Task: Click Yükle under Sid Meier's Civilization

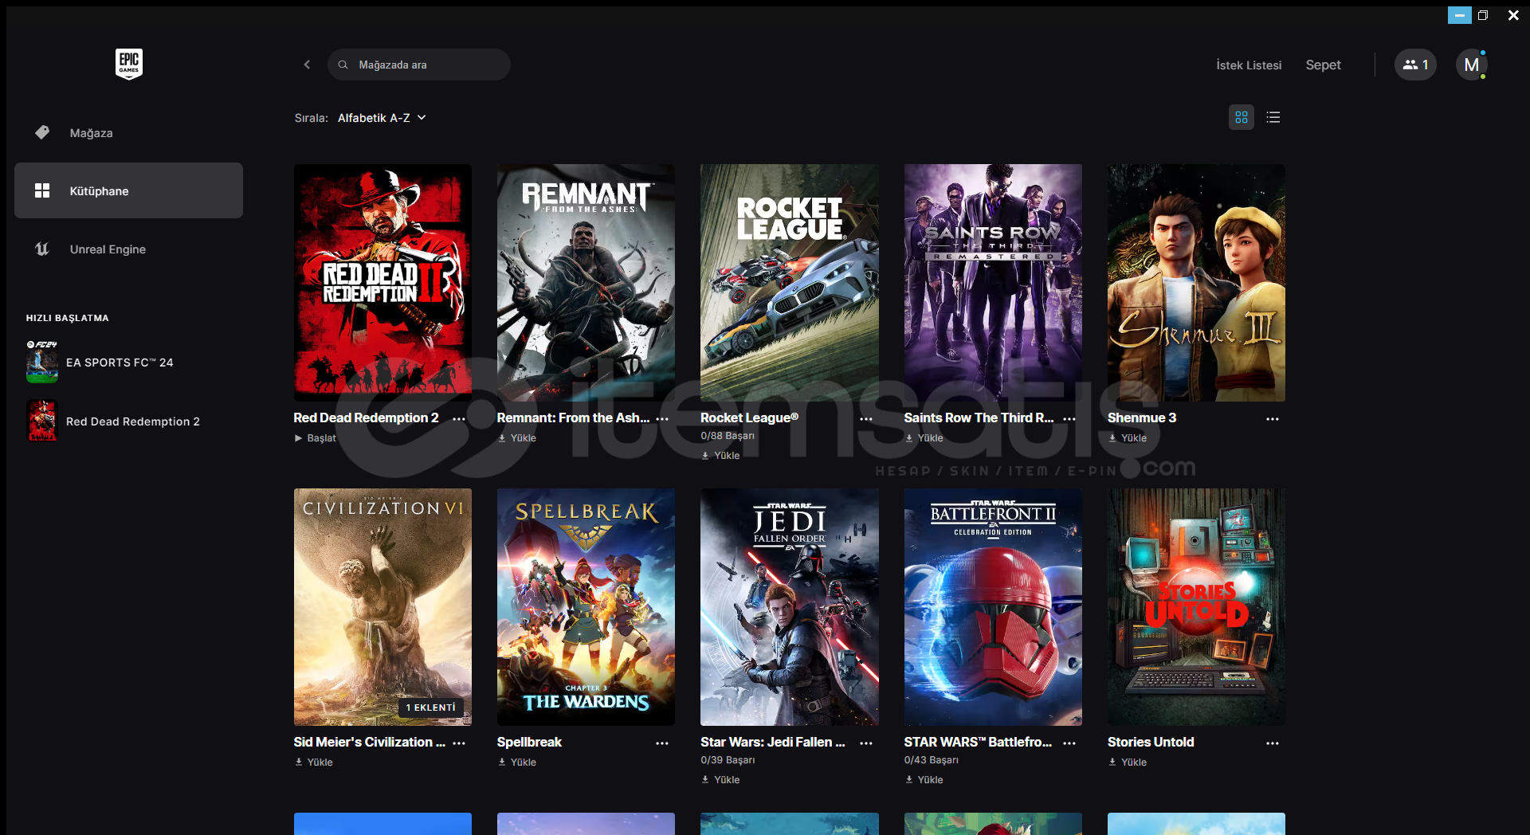Action: click(314, 762)
